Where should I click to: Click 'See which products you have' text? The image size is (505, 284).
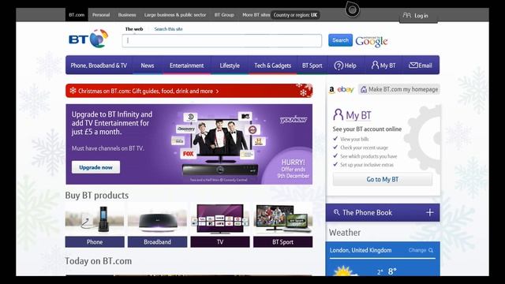click(368, 156)
